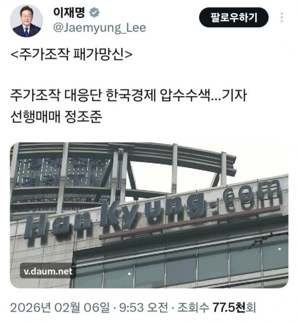Click the 선행매매 정조준 text line
The height and width of the screenshot is (323, 298).
(56, 117)
